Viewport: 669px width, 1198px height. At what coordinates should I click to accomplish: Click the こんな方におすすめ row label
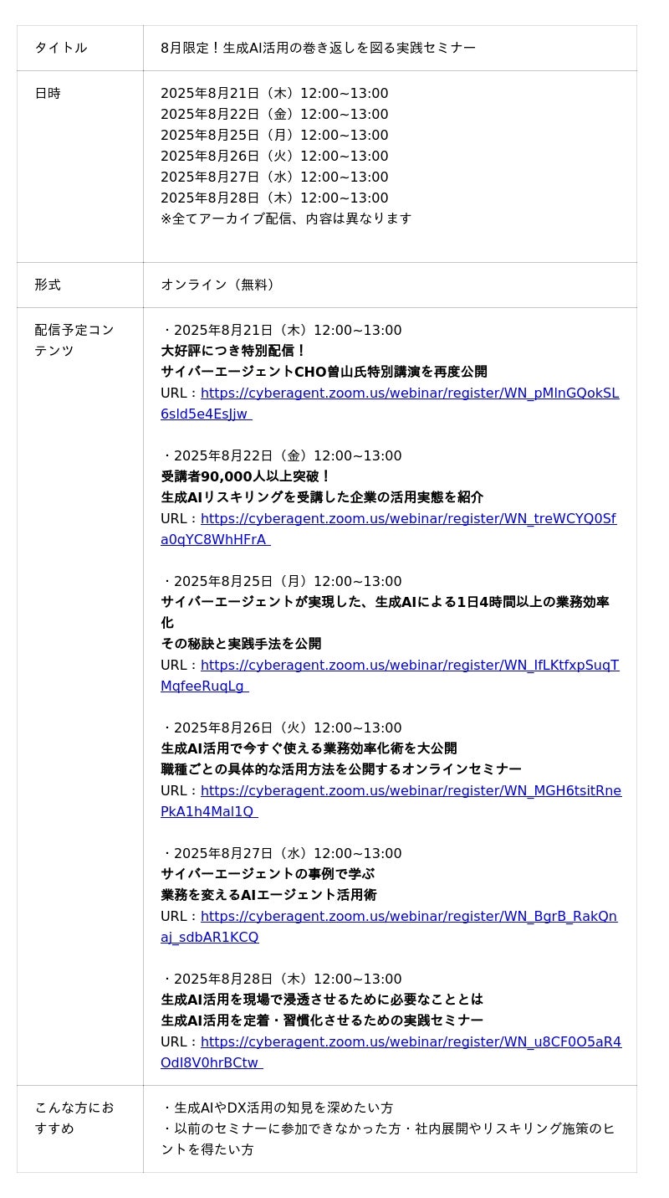point(74,1118)
